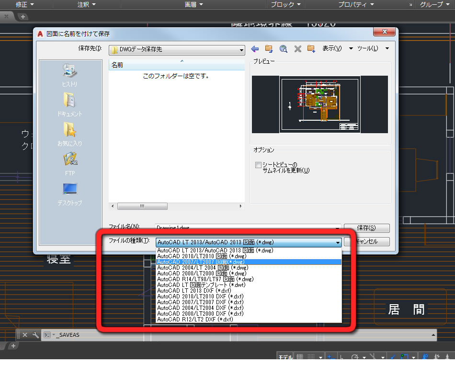Enable シートとビューのサムネイルを更新 checkbox

tap(258, 165)
